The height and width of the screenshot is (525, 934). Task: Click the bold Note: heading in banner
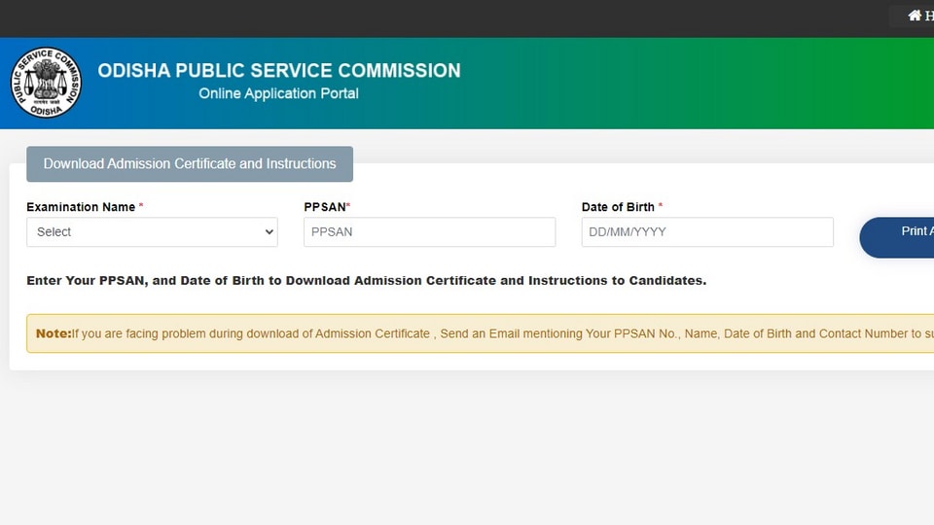(53, 333)
